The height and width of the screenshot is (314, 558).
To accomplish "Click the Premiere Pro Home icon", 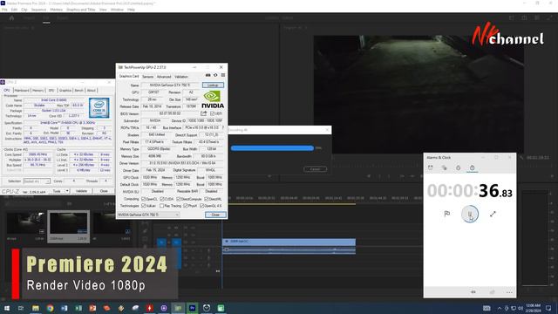I will [11, 17].
